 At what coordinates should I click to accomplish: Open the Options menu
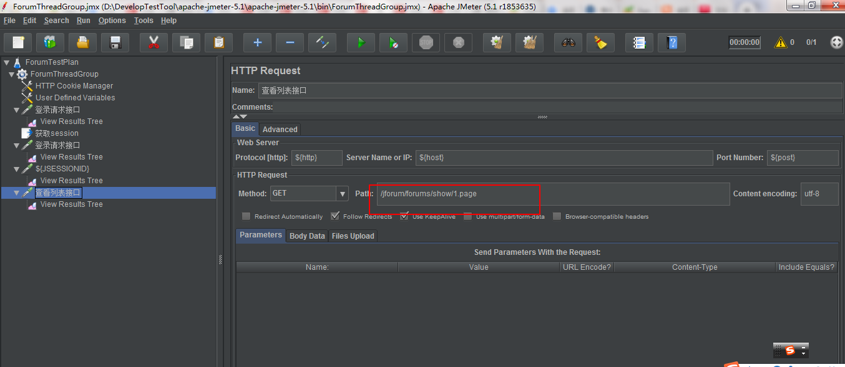(x=112, y=21)
